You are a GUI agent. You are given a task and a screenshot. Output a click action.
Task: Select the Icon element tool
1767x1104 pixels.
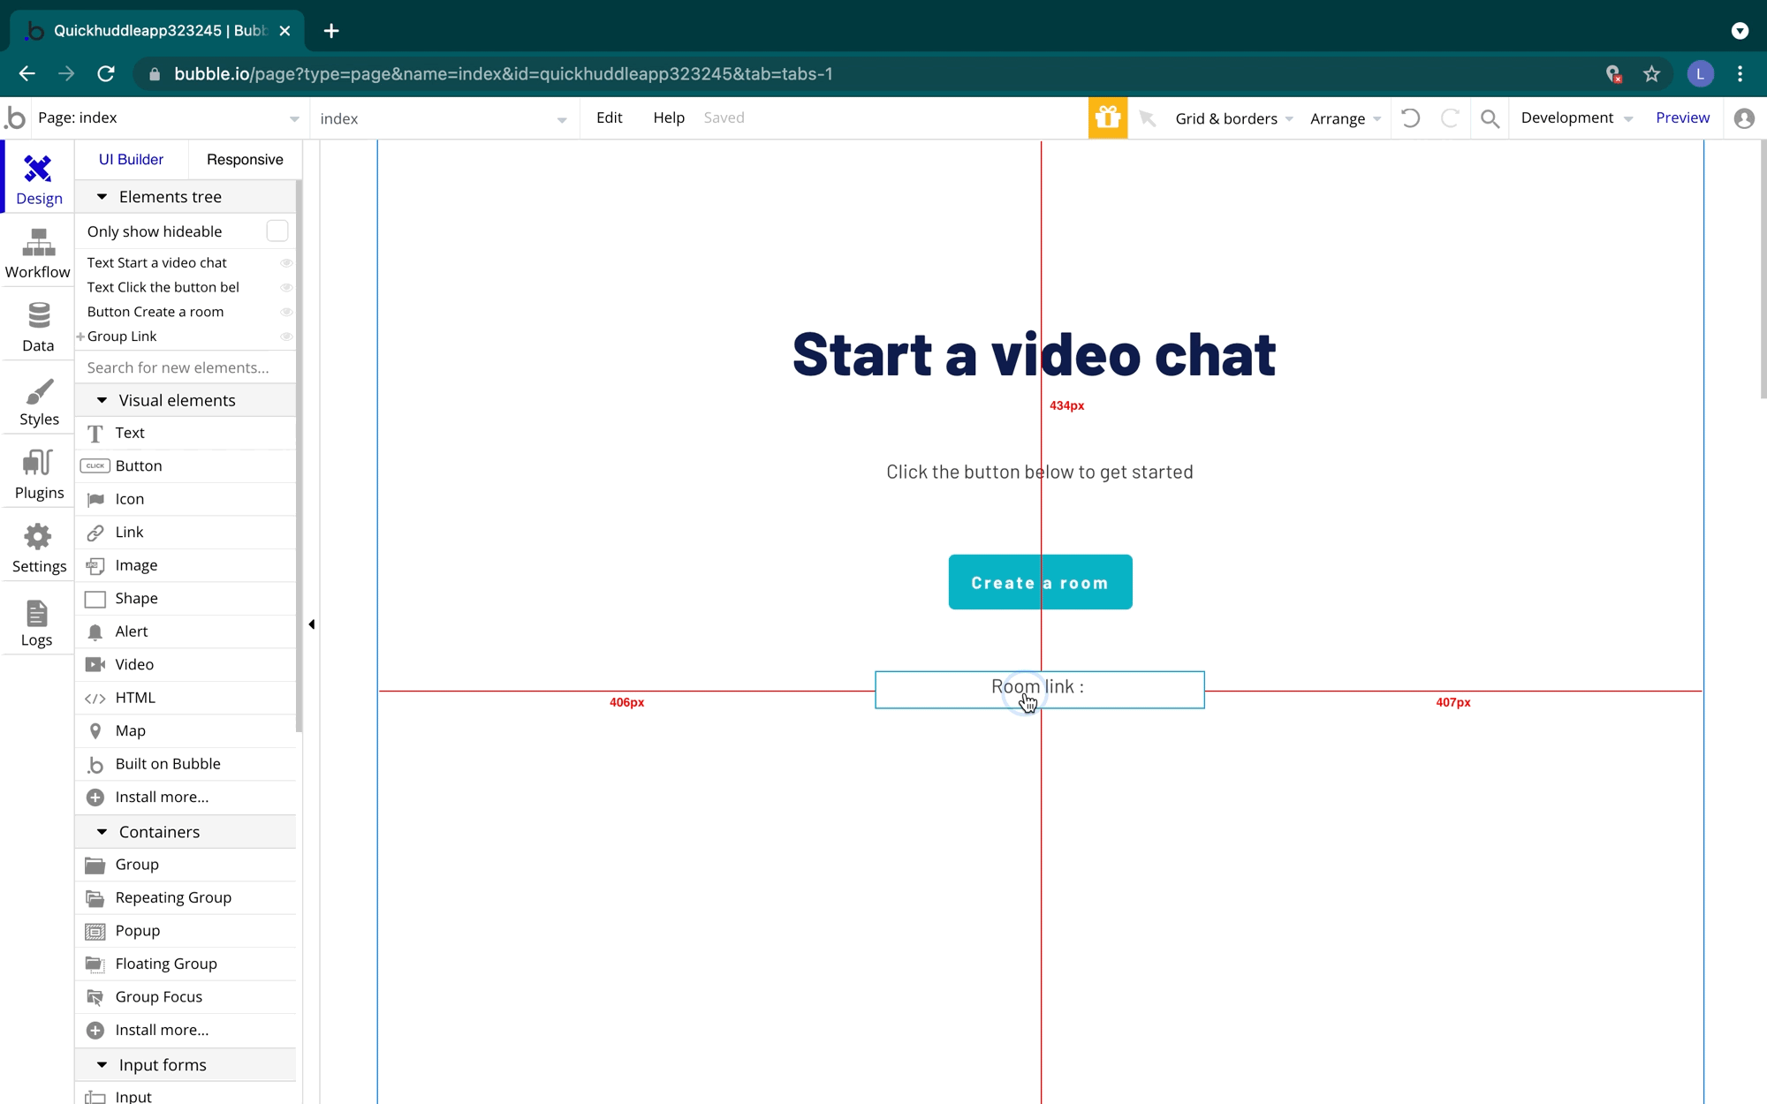tap(186, 499)
